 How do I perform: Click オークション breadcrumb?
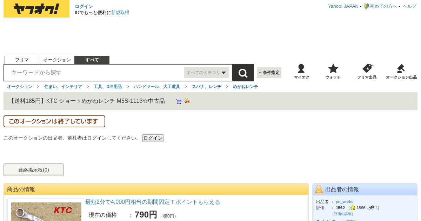(x=20, y=87)
